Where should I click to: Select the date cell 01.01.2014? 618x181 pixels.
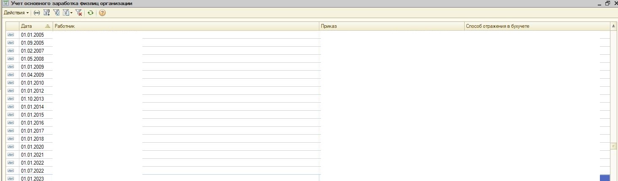point(36,107)
